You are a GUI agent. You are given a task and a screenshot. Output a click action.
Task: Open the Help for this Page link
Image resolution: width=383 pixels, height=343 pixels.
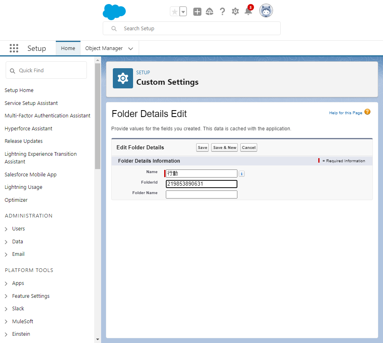pos(345,113)
